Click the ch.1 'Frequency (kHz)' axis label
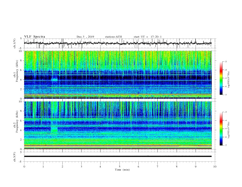The width and height of the screenshot is (242, 187). pos(17,71)
